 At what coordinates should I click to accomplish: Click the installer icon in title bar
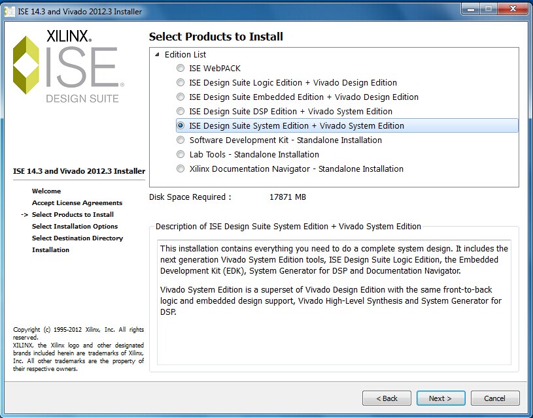point(9,11)
